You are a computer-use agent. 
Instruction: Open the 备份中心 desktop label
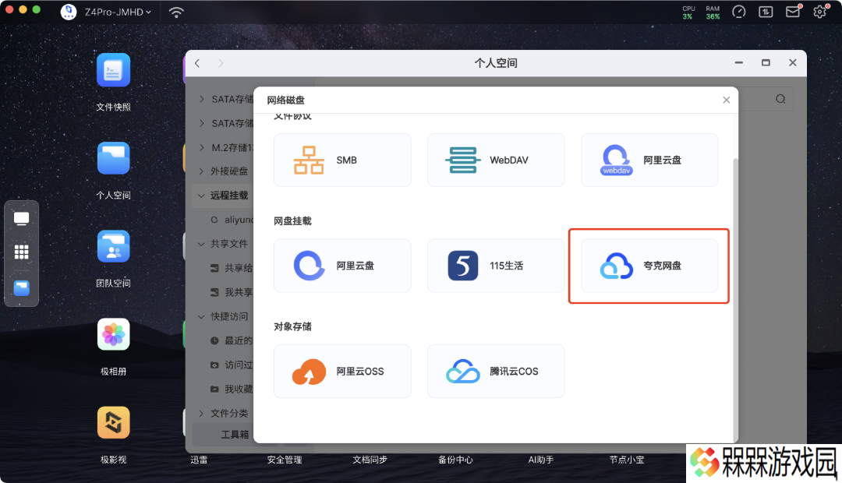click(455, 460)
